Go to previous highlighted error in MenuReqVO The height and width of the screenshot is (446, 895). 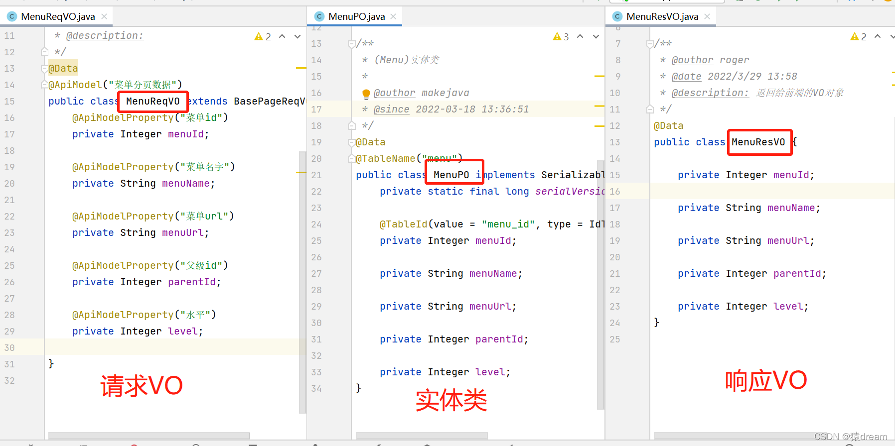click(282, 36)
